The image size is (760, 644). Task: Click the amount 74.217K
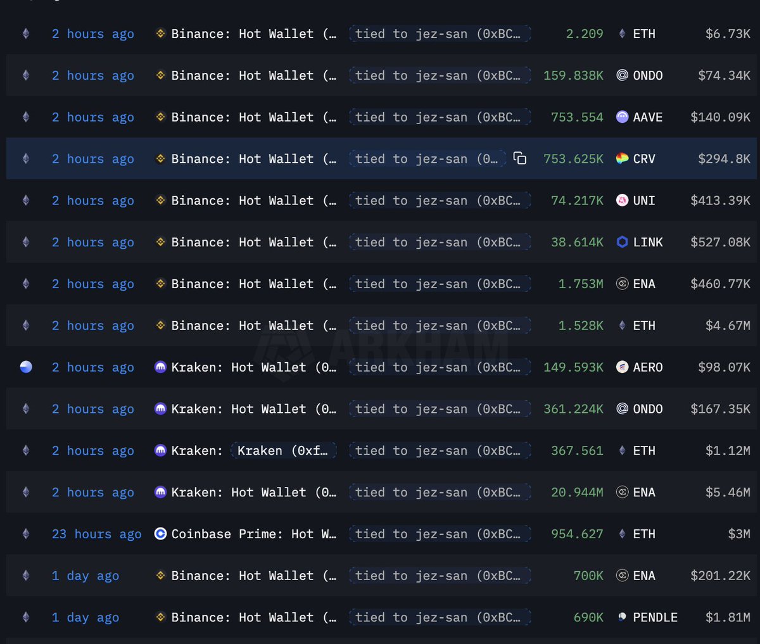[x=577, y=201]
